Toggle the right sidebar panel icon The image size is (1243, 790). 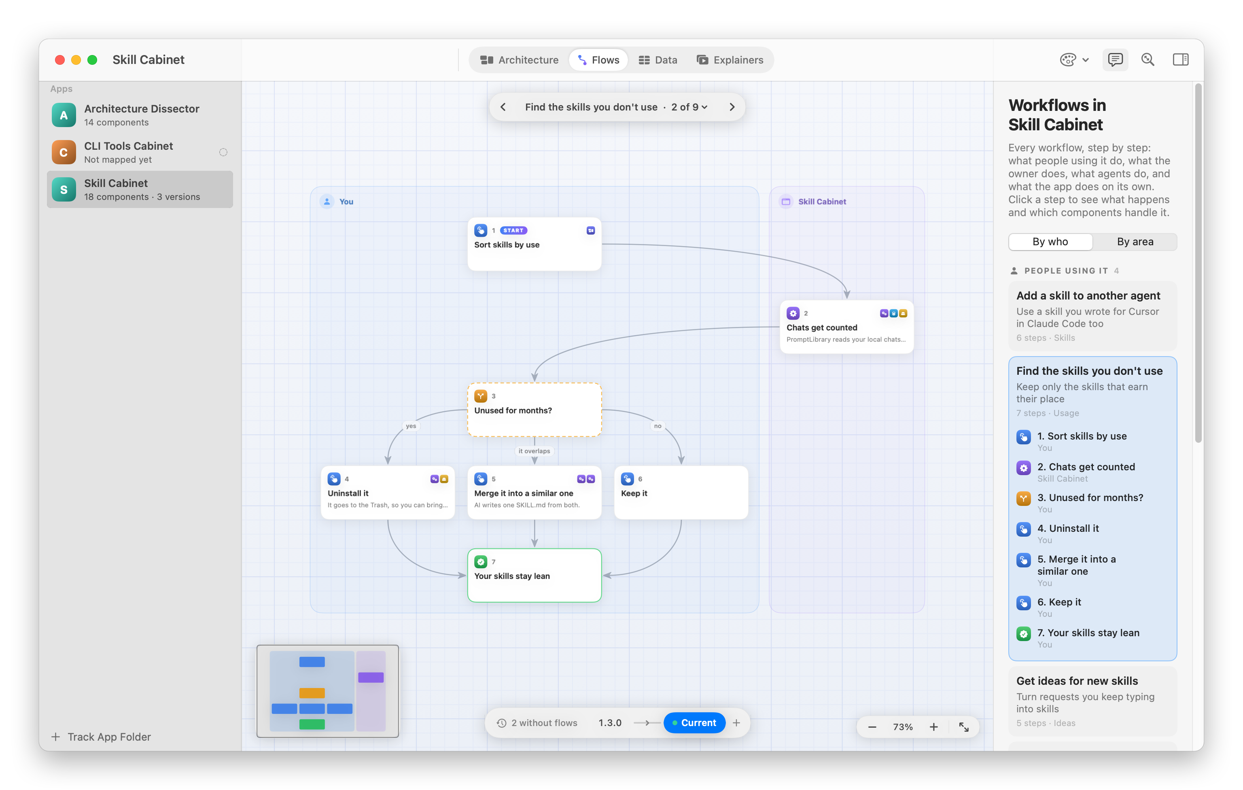click(1181, 59)
